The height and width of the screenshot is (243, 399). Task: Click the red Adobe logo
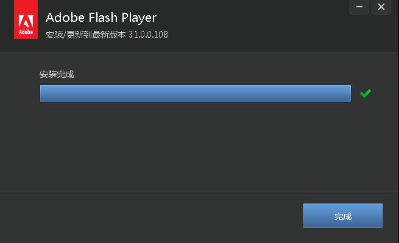coord(26,22)
